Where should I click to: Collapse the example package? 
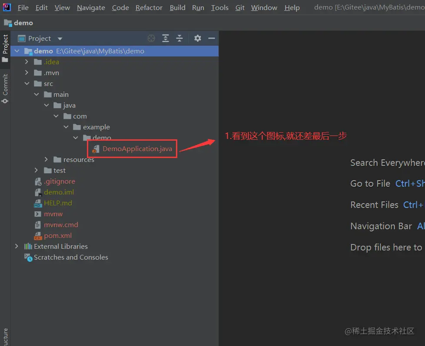click(x=66, y=127)
